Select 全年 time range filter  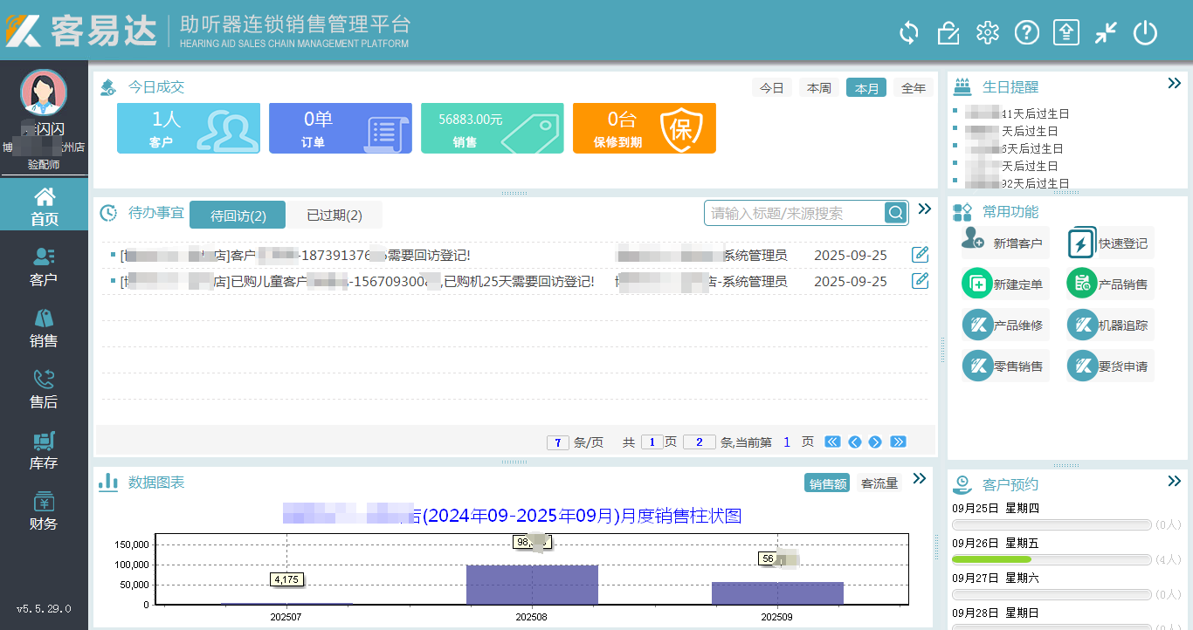[x=913, y=88]
